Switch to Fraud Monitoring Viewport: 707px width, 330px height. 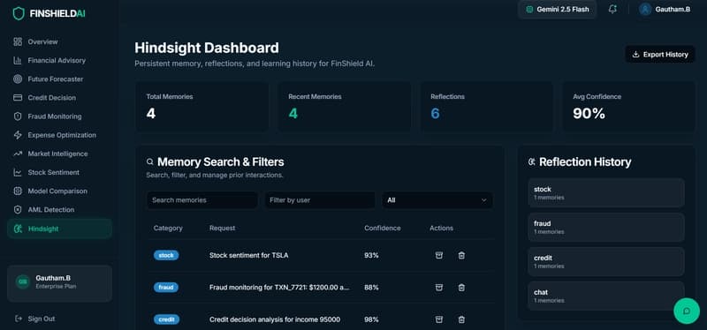pos(55,116)
